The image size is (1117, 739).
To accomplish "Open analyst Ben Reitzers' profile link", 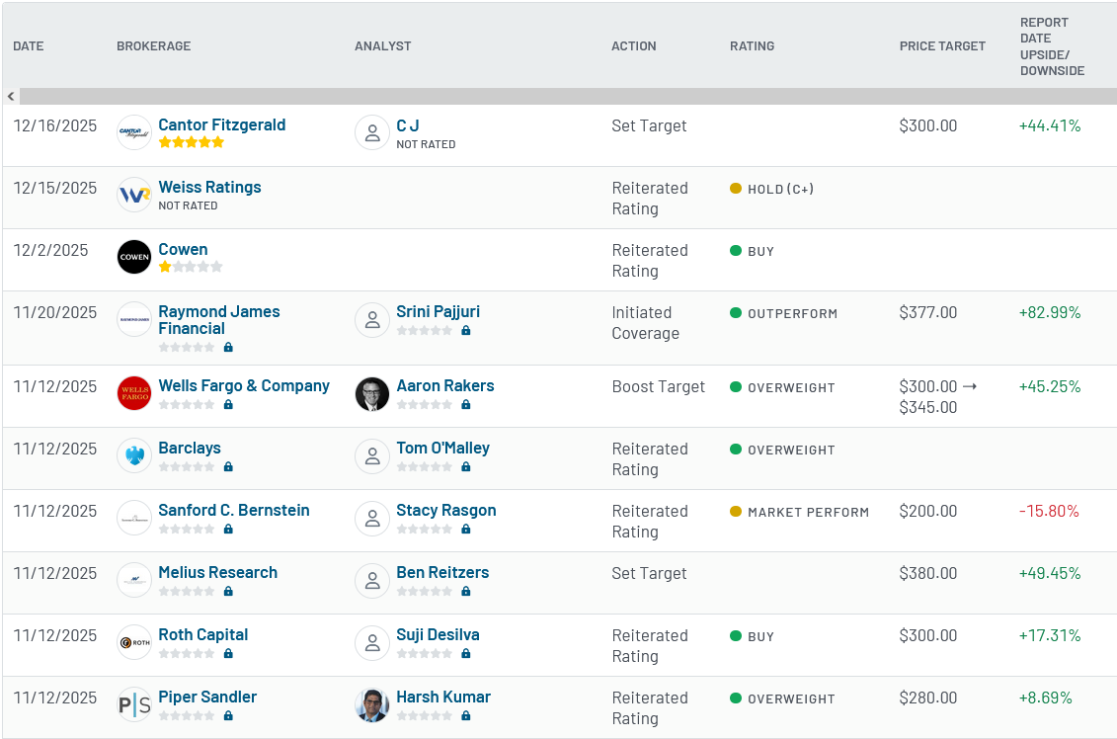I will [x=442, y=572].
